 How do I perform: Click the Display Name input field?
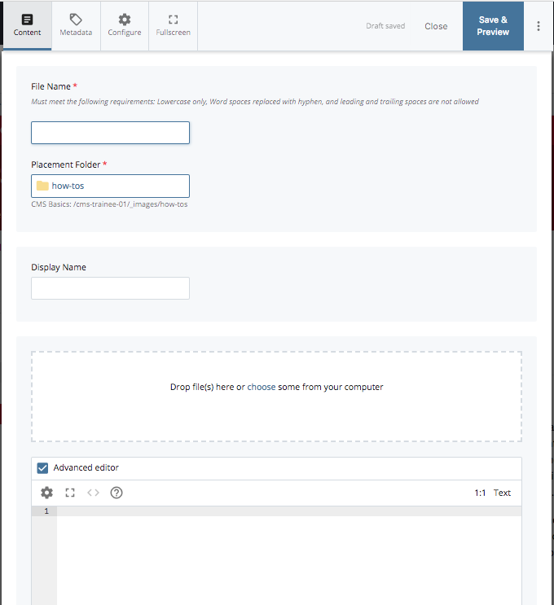[x=110, y=288]
